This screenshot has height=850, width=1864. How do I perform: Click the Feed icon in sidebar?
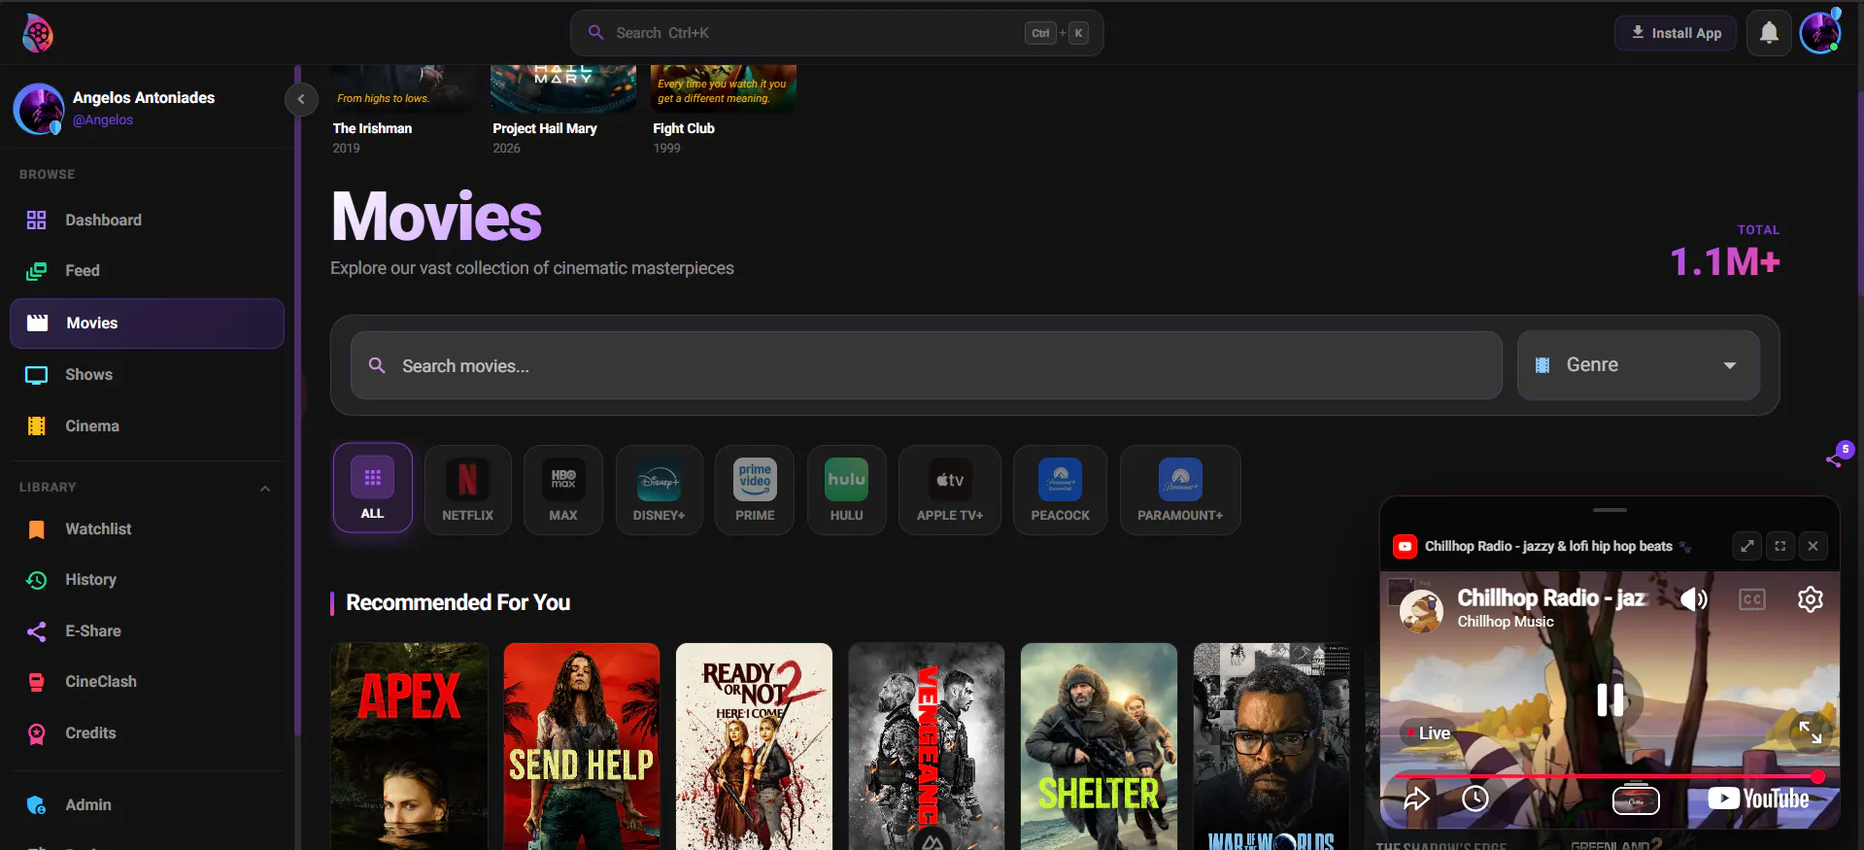tap(37, 271)
